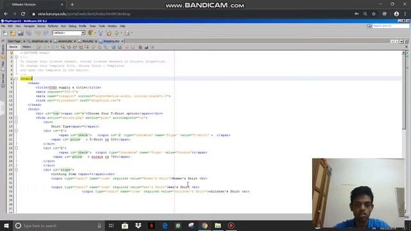The width and height of the screenshot is (411, 231).
Task: Click the Previous Bookmark icon
Action: click(x=94, y=47)
